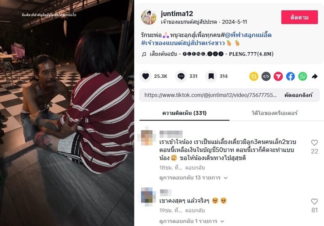The height and width of the screenshot is (226, 324).
Task: Send to friends via red paper-plane icon
Action: coord(278,77)
